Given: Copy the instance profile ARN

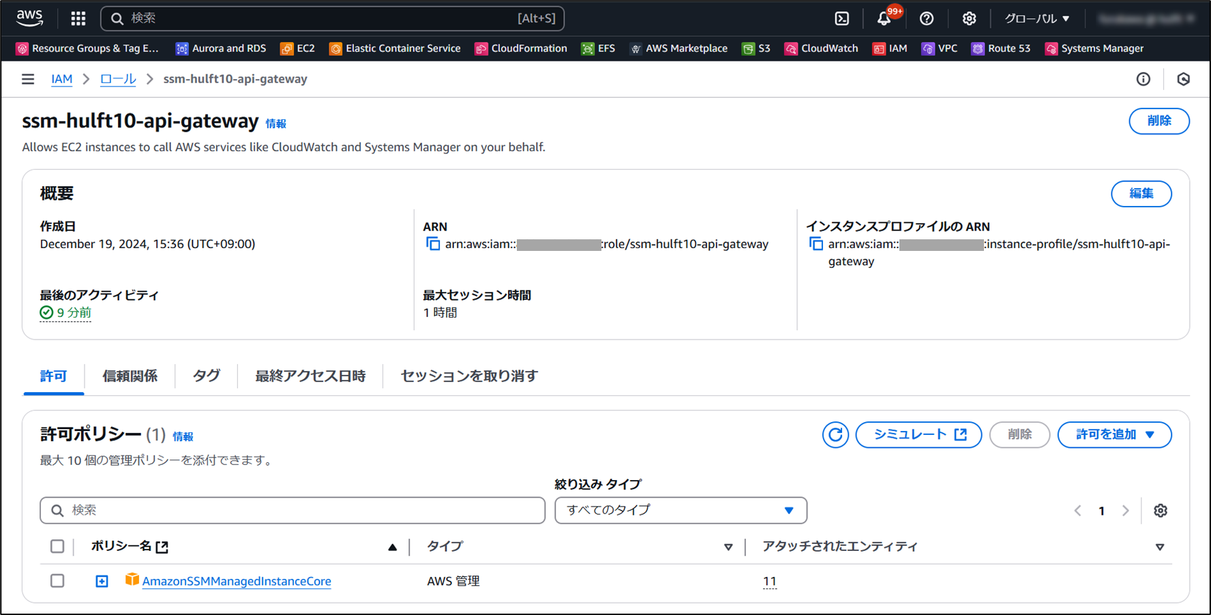Looking at the screenshot, I should [816, 244].
